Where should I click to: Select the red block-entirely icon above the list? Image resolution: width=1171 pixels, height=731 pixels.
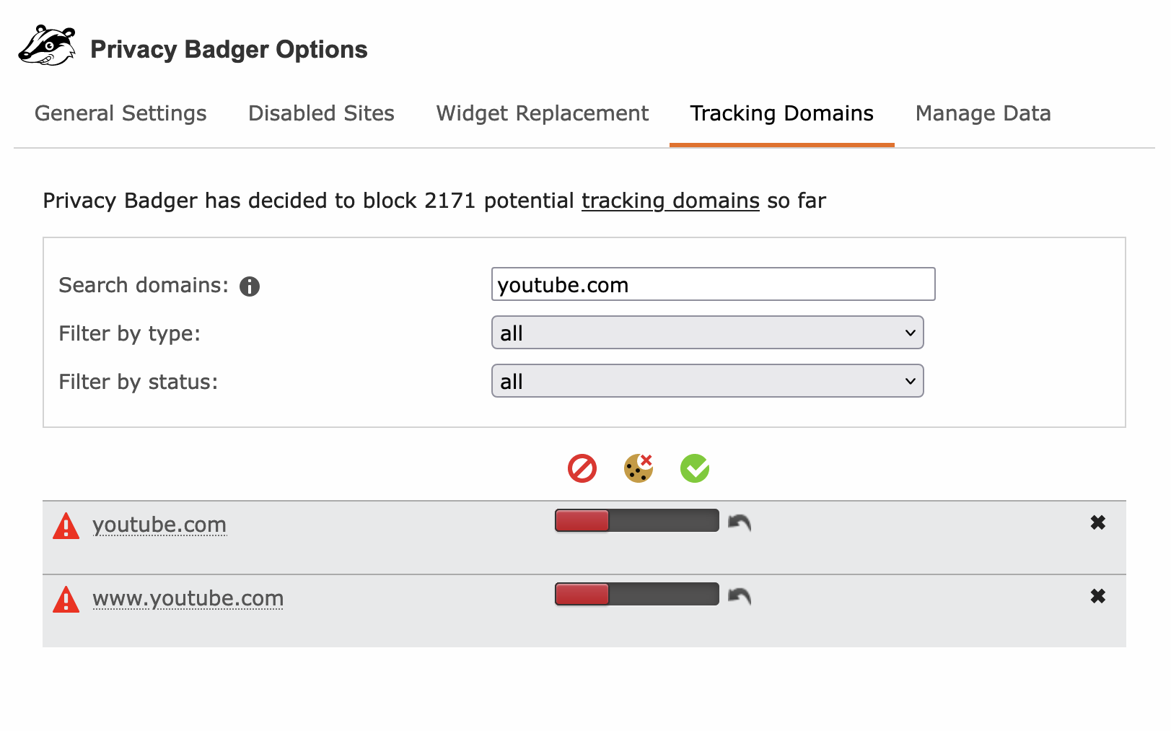pos(582,468)
